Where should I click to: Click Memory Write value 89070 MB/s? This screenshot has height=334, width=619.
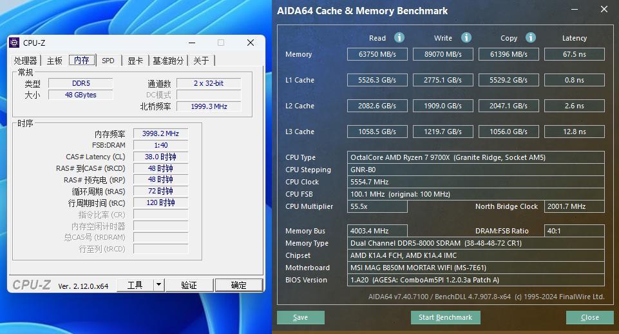tap(443, 54)
